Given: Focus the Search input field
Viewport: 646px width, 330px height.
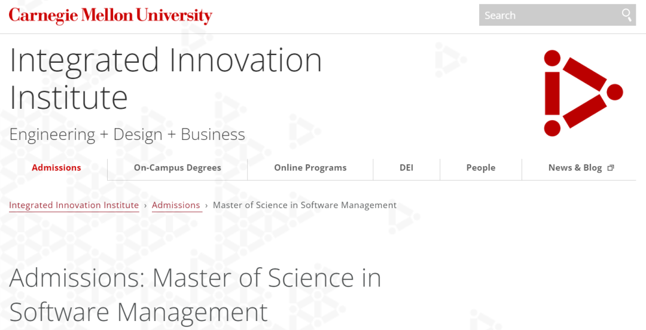Looking at the screenshot, I should pyautogui.click(x=547, y=16).
